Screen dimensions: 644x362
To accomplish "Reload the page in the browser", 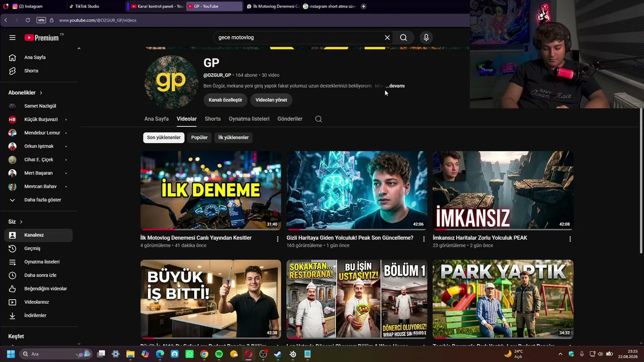I will click(x=28, y=20).
